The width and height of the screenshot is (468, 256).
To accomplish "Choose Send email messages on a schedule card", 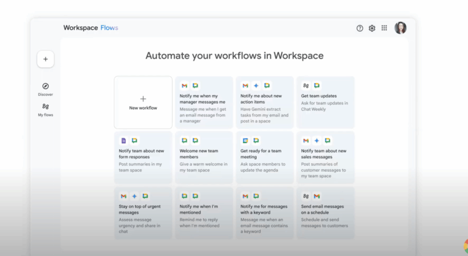I will (325, 212).
